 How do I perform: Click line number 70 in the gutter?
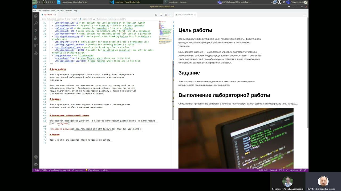click(45, 129)
